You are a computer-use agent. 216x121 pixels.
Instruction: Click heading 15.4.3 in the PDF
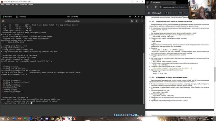point(168,77)
